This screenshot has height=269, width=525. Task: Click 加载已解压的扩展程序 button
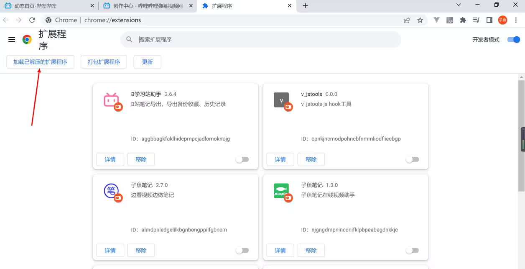click(x=40, y=62)
